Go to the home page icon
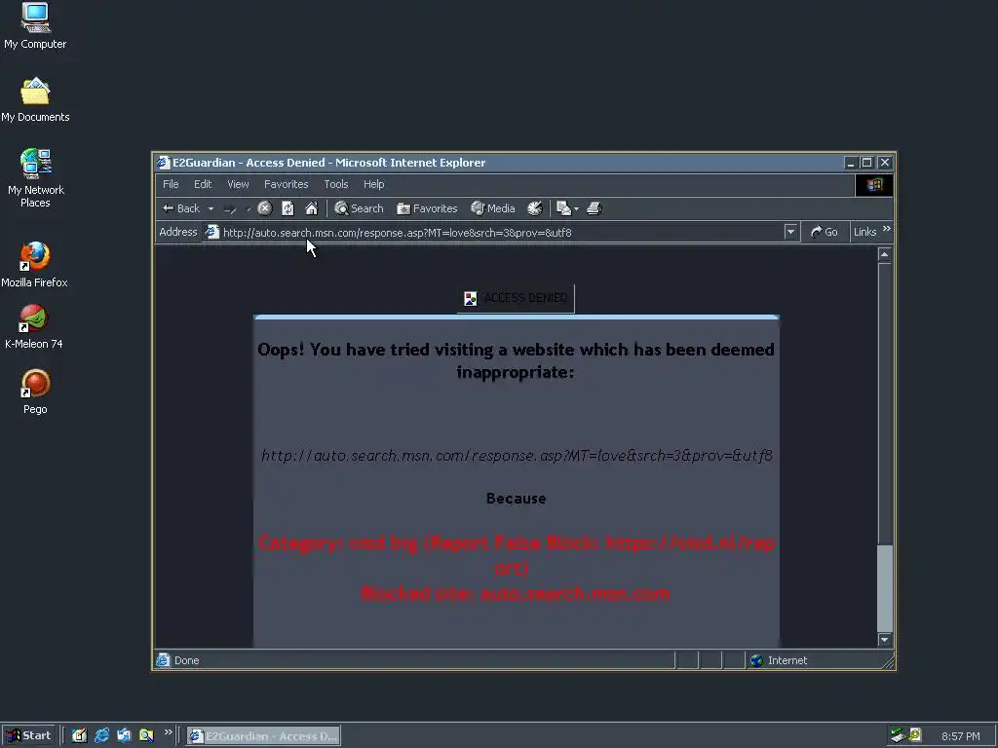The image size is (998, 748). 311,208
